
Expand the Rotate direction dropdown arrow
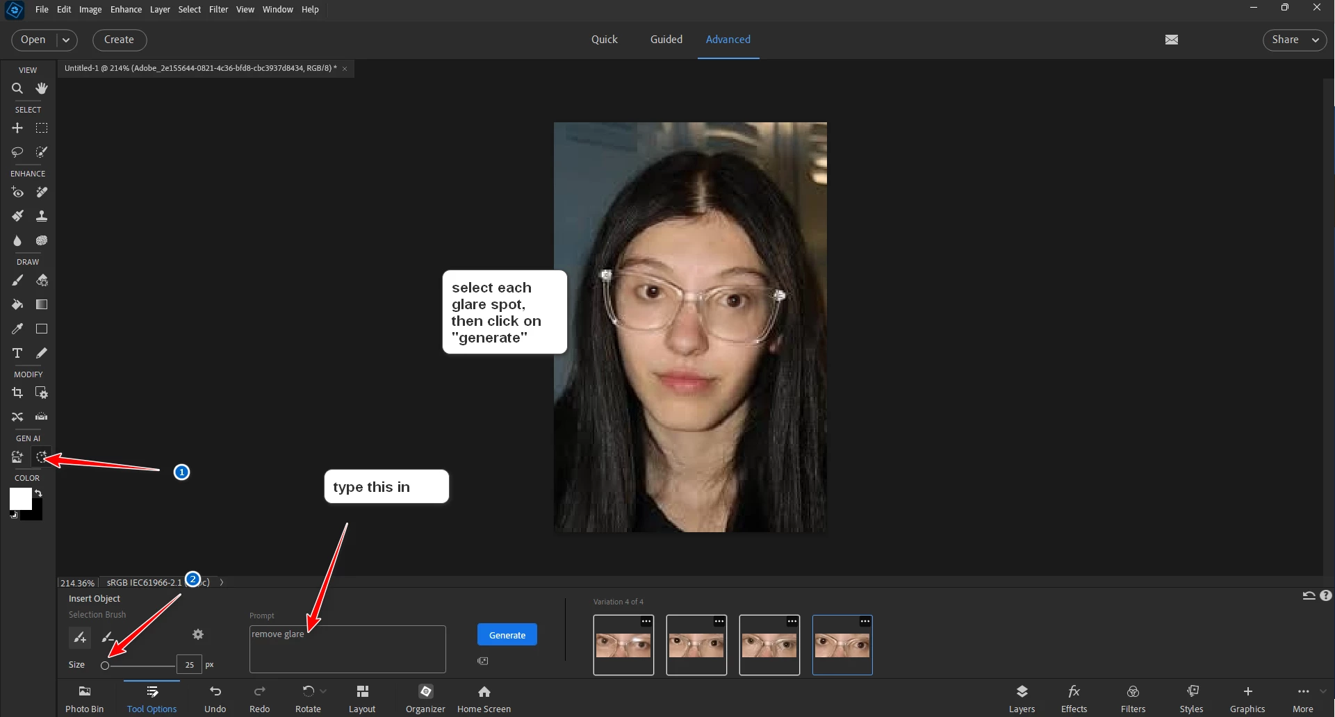tap(323, 691)
